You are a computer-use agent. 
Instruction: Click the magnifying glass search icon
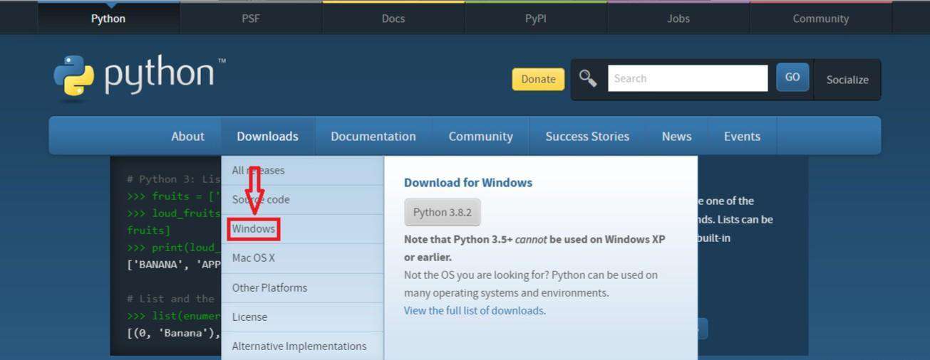(x=588, y=78)
